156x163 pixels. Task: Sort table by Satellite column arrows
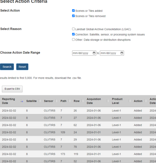pos(40,101)
